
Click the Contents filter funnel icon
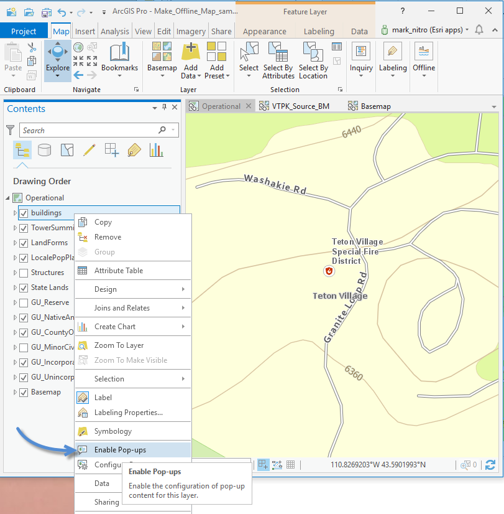point(11,130)
